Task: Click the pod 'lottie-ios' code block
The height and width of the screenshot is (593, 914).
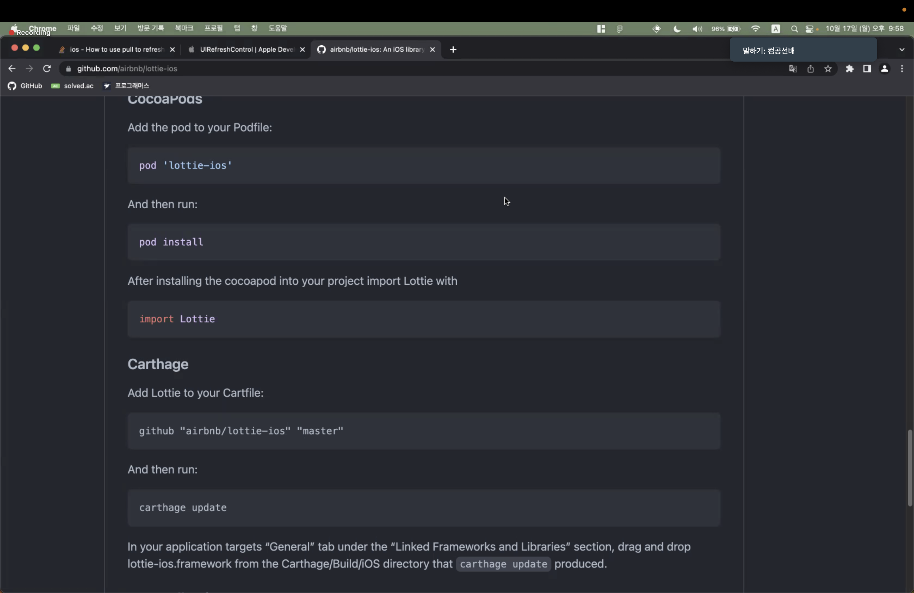Action: click(x=424, y=165)
